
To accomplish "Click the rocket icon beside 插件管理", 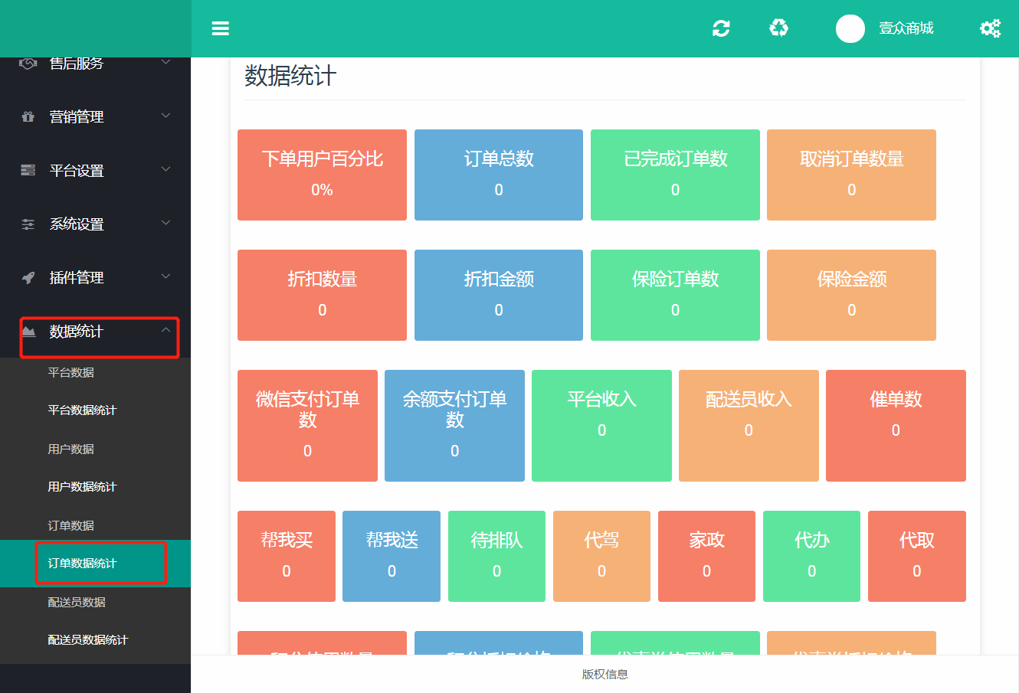I will (28, 278).
